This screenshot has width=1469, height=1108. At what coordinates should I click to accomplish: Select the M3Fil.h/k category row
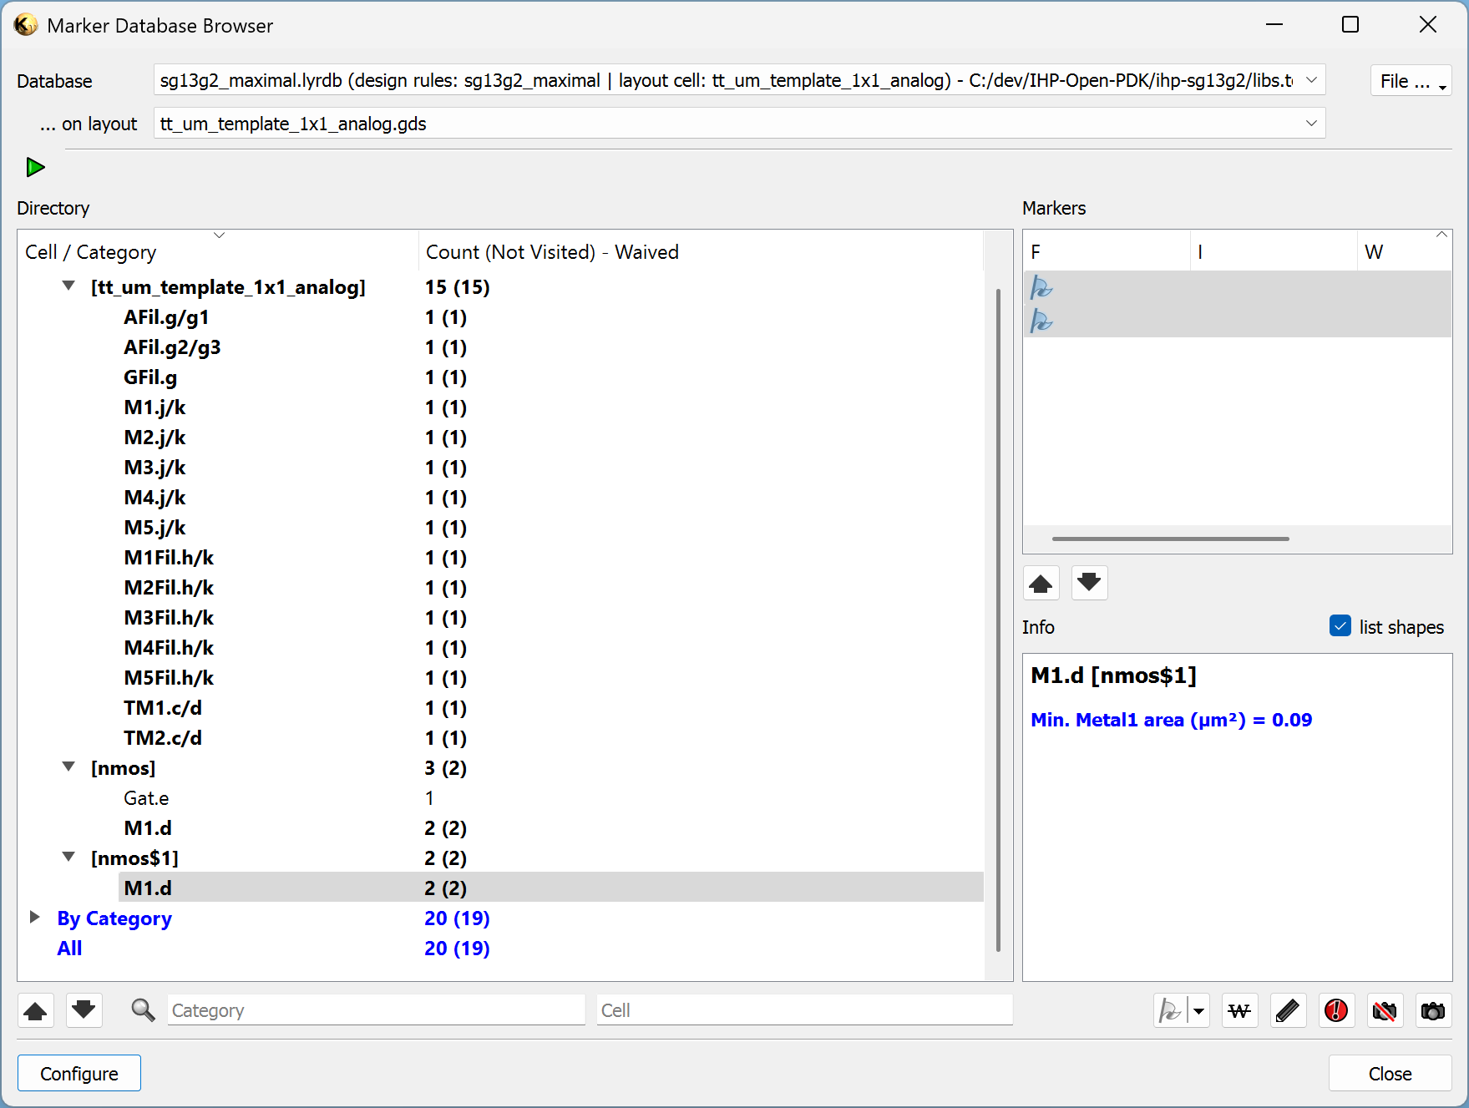pos(500,618)
